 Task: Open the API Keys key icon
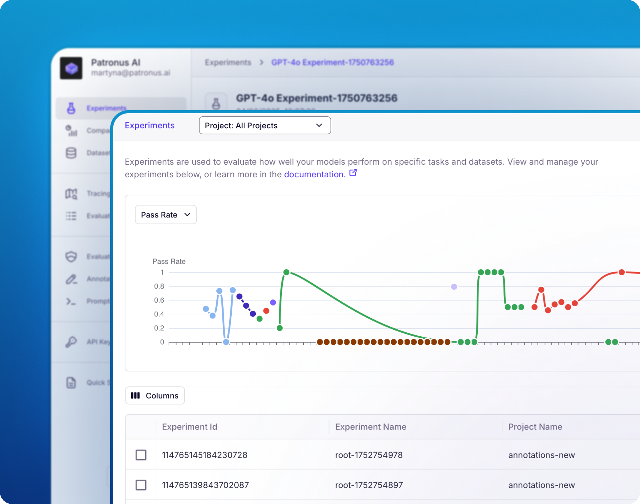[71, 342]
